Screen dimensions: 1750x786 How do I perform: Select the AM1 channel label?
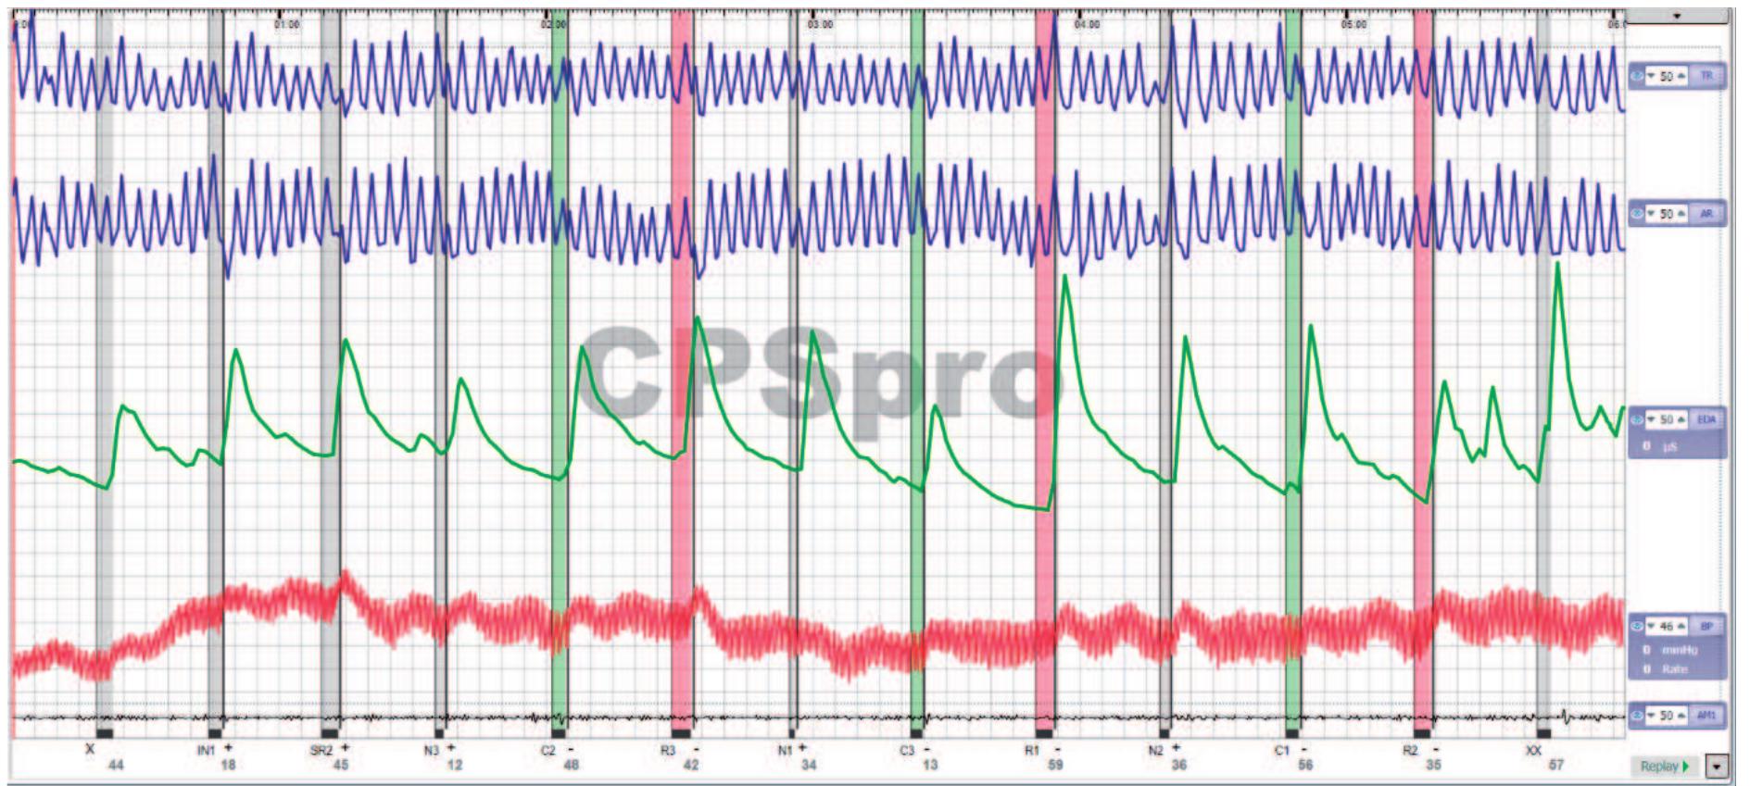point(1706,716)
